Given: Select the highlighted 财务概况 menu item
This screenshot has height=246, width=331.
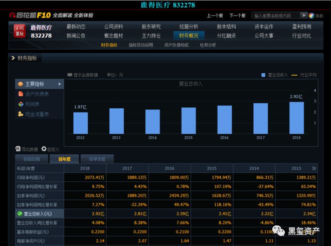Looking at the screenshot, I should pyautogui.click(x=189, y=36).
